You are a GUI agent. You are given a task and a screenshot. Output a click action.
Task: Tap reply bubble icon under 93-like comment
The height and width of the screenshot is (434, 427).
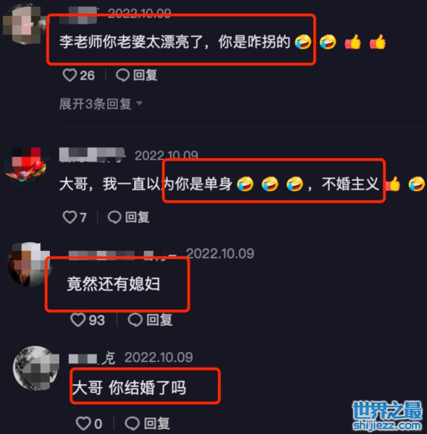(x=135, y=320)
